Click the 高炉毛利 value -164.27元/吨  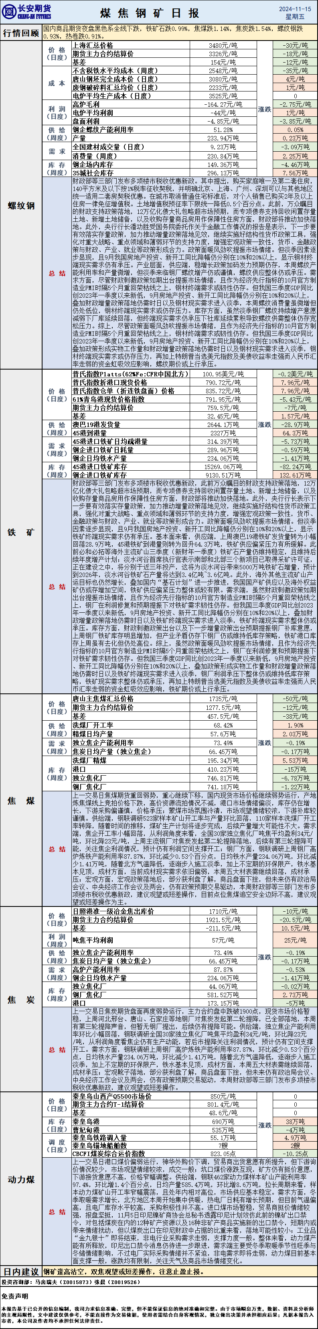coord(223,104)
